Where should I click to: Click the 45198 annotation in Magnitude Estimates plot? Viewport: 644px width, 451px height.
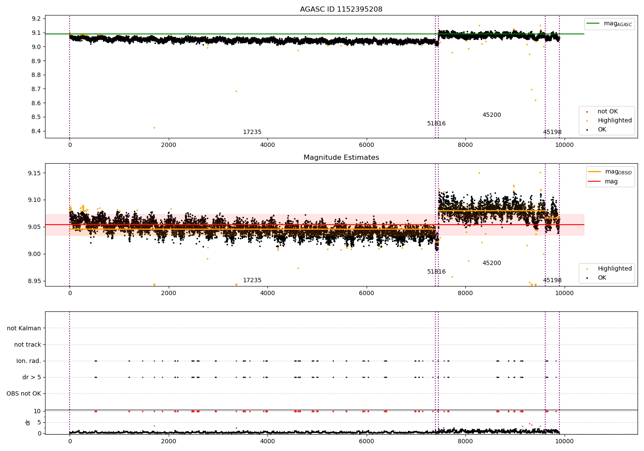point(552,280)
